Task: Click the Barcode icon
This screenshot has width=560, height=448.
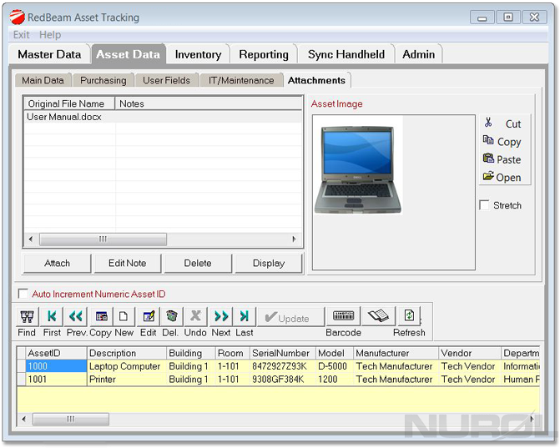Action: [x=343, y=316]
